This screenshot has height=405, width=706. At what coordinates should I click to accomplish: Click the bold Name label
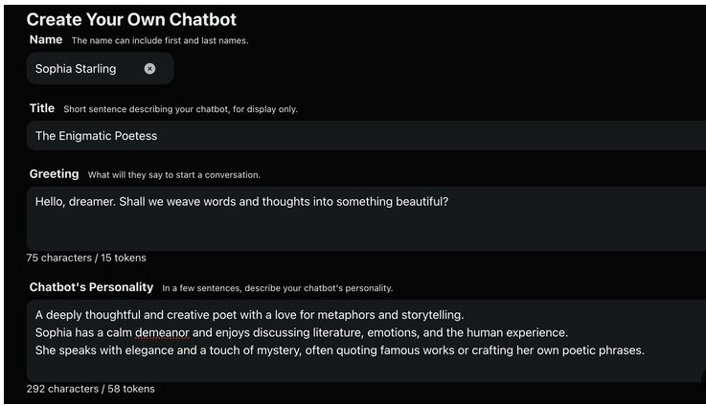point(46,39)
